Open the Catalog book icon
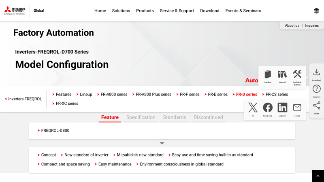This screenshot has height=182, width=324. 268,75
